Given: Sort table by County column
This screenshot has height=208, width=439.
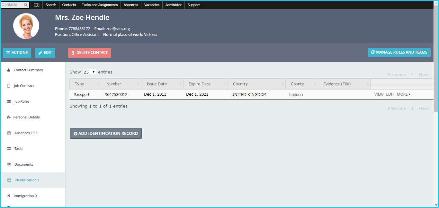Looking at the screenshot, I should [302, 84].
